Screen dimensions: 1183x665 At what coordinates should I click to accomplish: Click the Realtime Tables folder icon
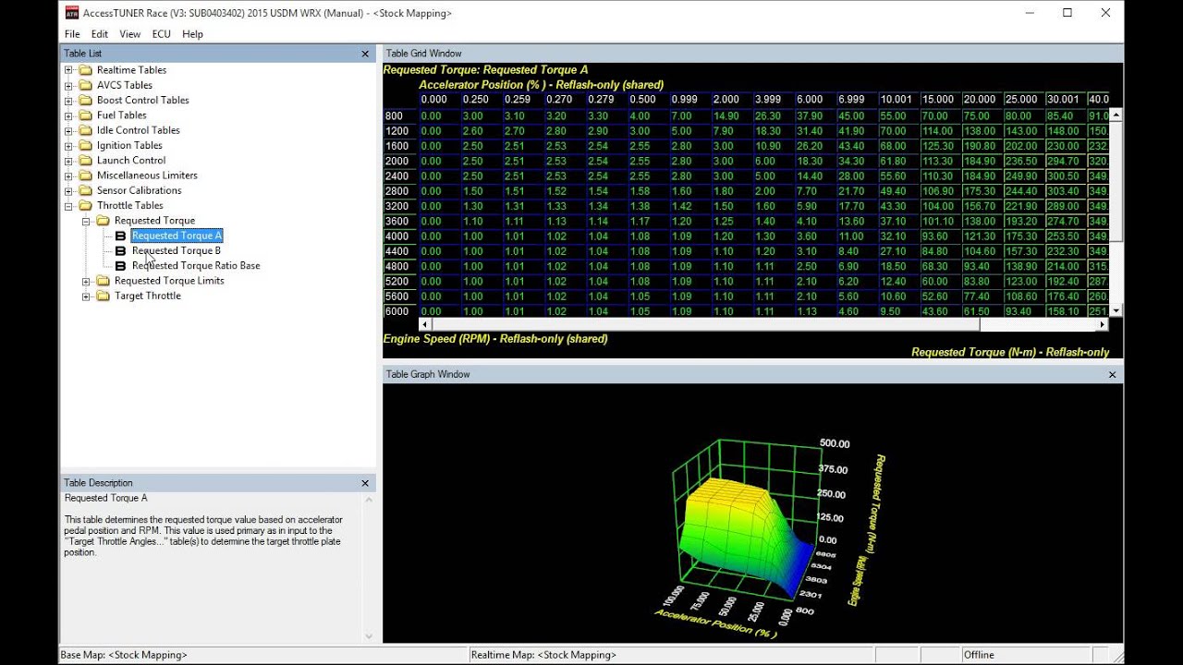[x=86, y=70]
